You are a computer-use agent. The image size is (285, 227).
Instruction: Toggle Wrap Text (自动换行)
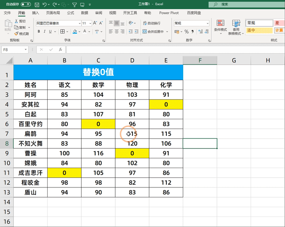pyautogui.click(x=152, y=23)
